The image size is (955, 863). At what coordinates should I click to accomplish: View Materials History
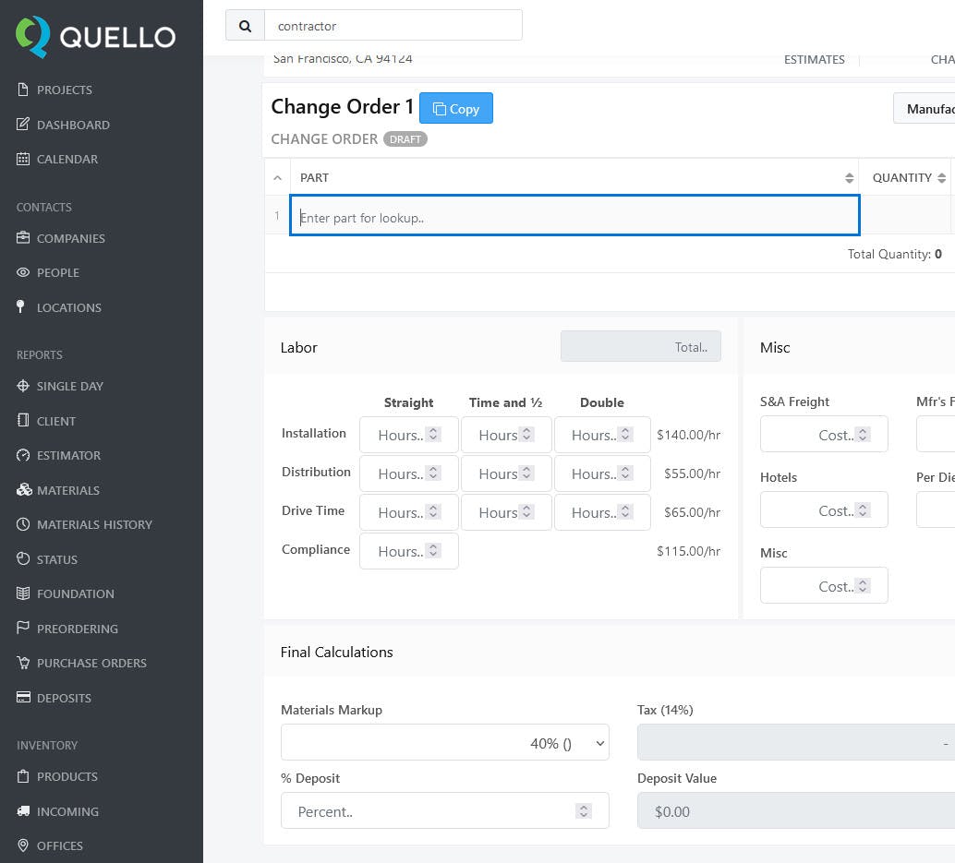tap(92, 524)
